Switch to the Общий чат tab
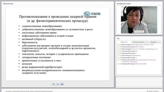This screenshot has width=164, height=92. [x=124, y=42]
